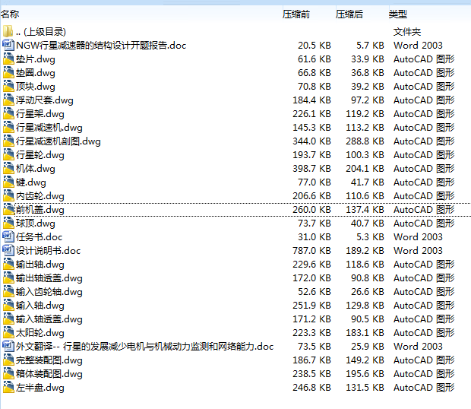Select the file name 完整装配图.dwg
The image size is (471, 409).
[x=49, y=360]
